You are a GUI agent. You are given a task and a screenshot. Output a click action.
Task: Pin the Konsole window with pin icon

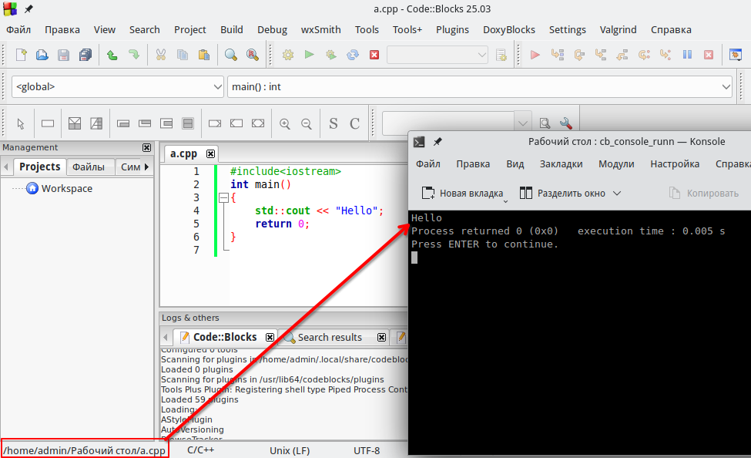(x=438, y=142)
